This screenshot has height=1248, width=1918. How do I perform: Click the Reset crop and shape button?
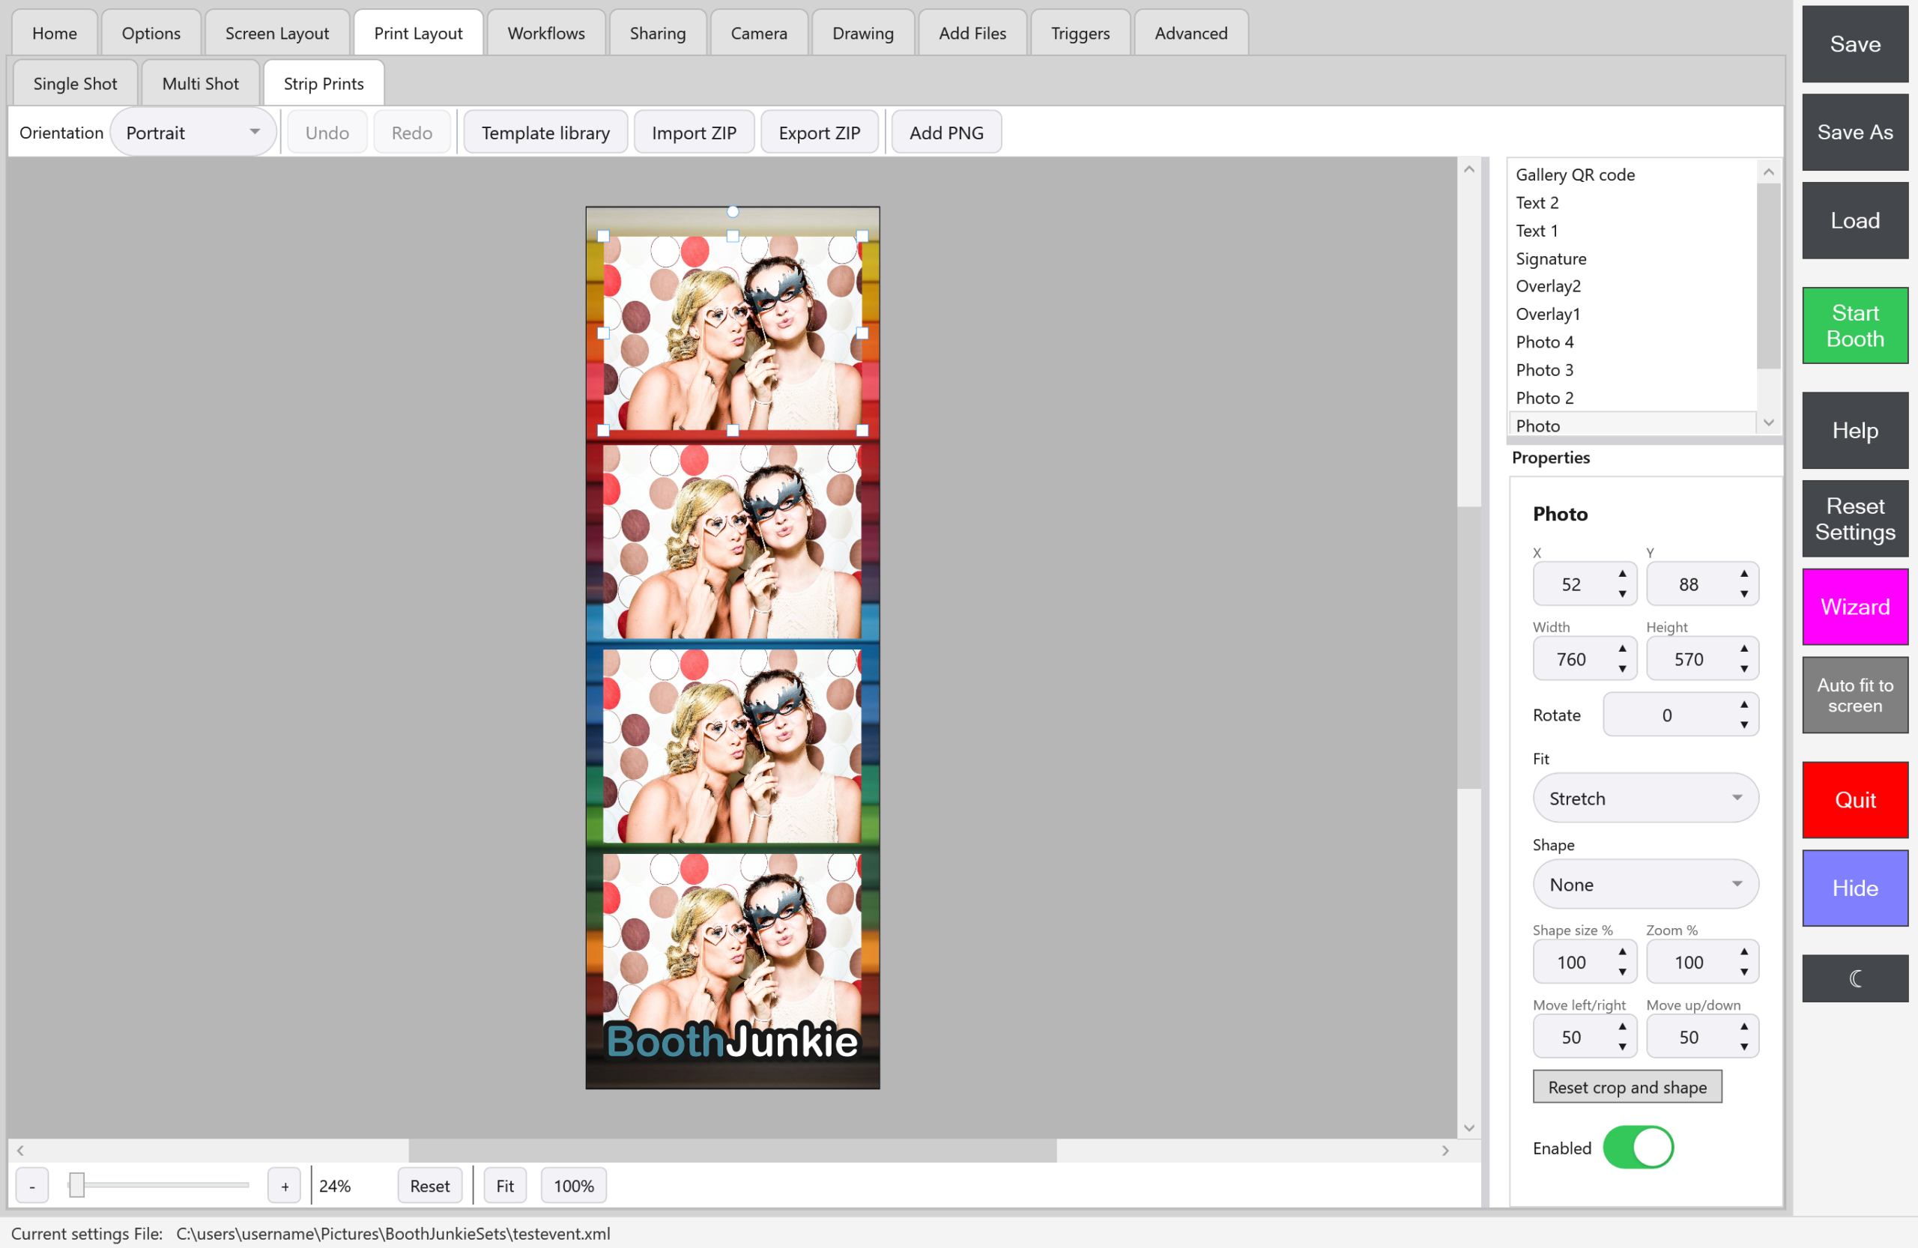(1627, 1087)
